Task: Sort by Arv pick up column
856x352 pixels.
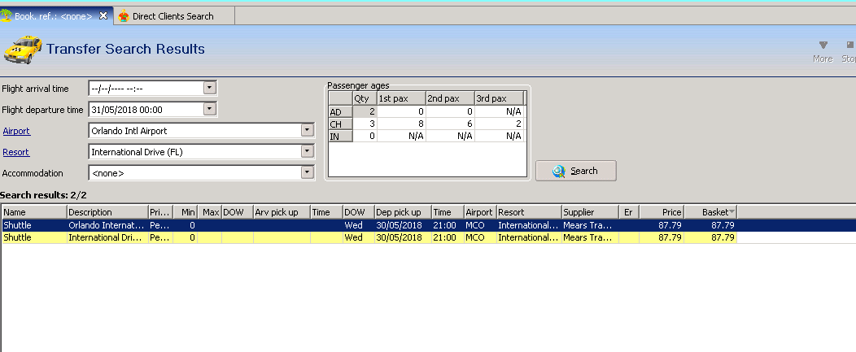Action: coord(282,212)
